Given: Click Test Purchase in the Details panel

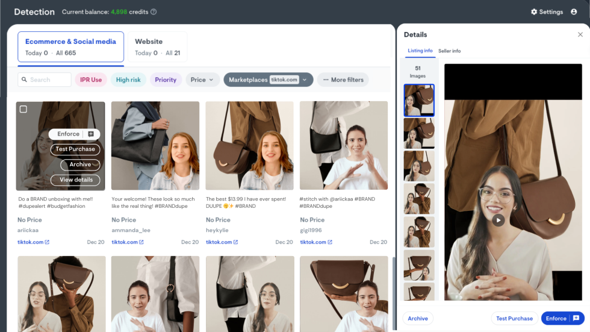Looking at the screenshot, I should point(514,318).
